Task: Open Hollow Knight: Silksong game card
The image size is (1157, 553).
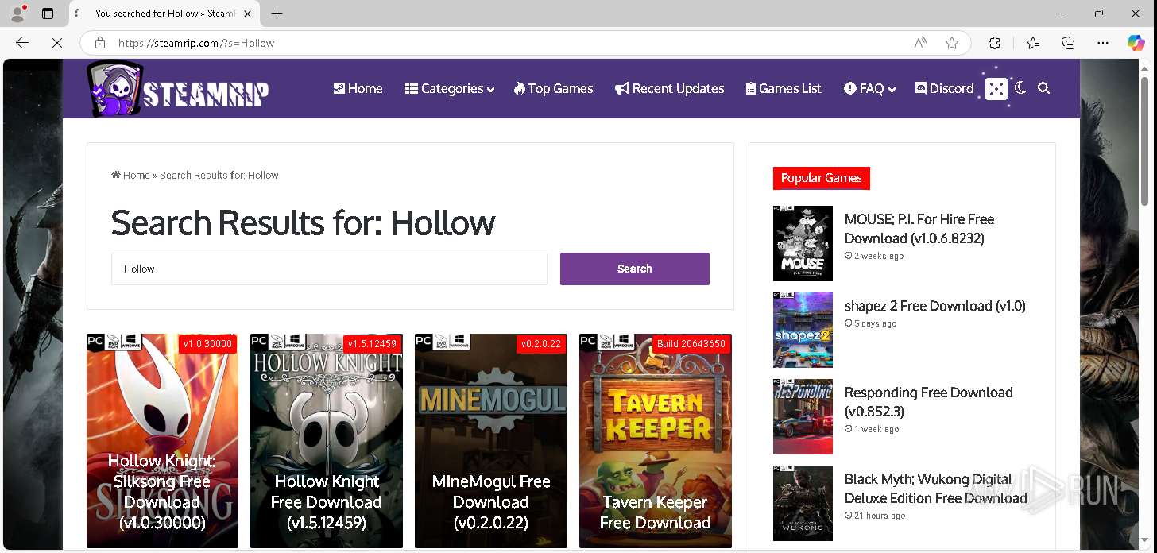Action: (162, 441)
